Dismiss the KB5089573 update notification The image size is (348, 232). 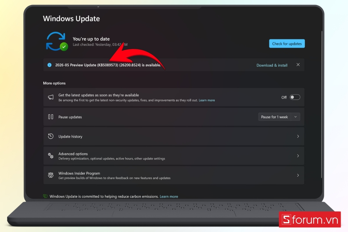pos(298,65)
